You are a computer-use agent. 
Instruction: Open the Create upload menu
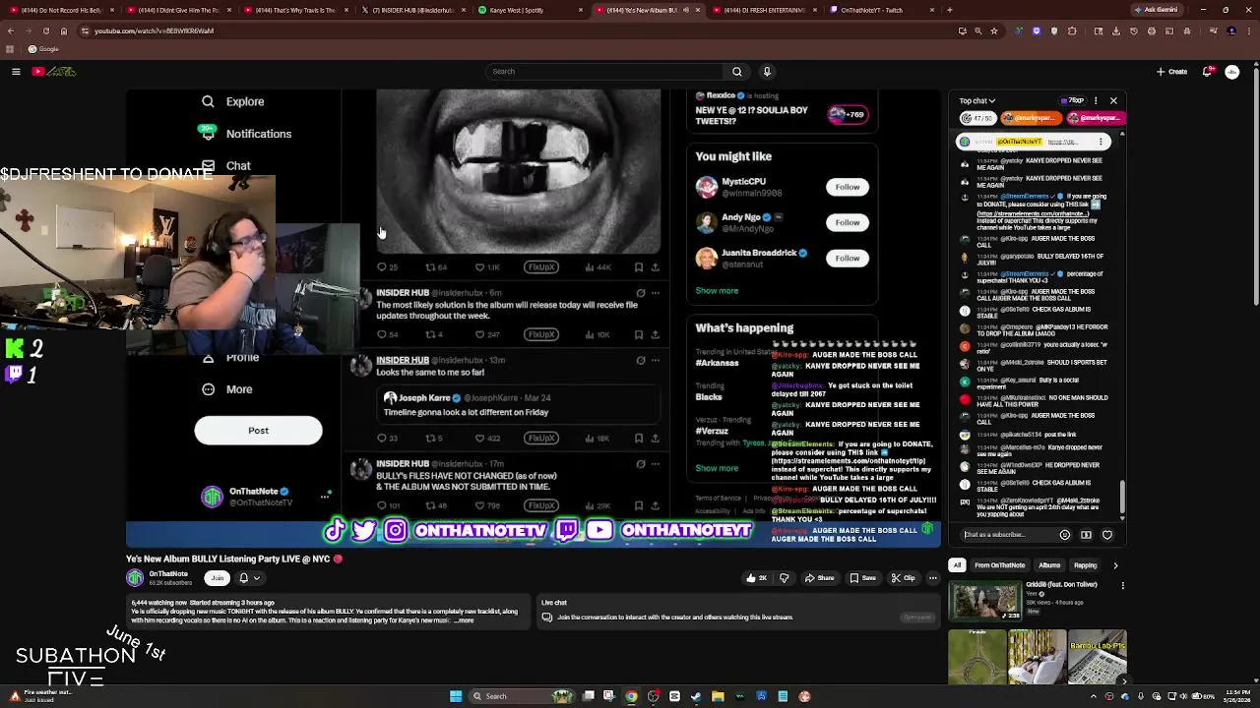point(1172,71)
